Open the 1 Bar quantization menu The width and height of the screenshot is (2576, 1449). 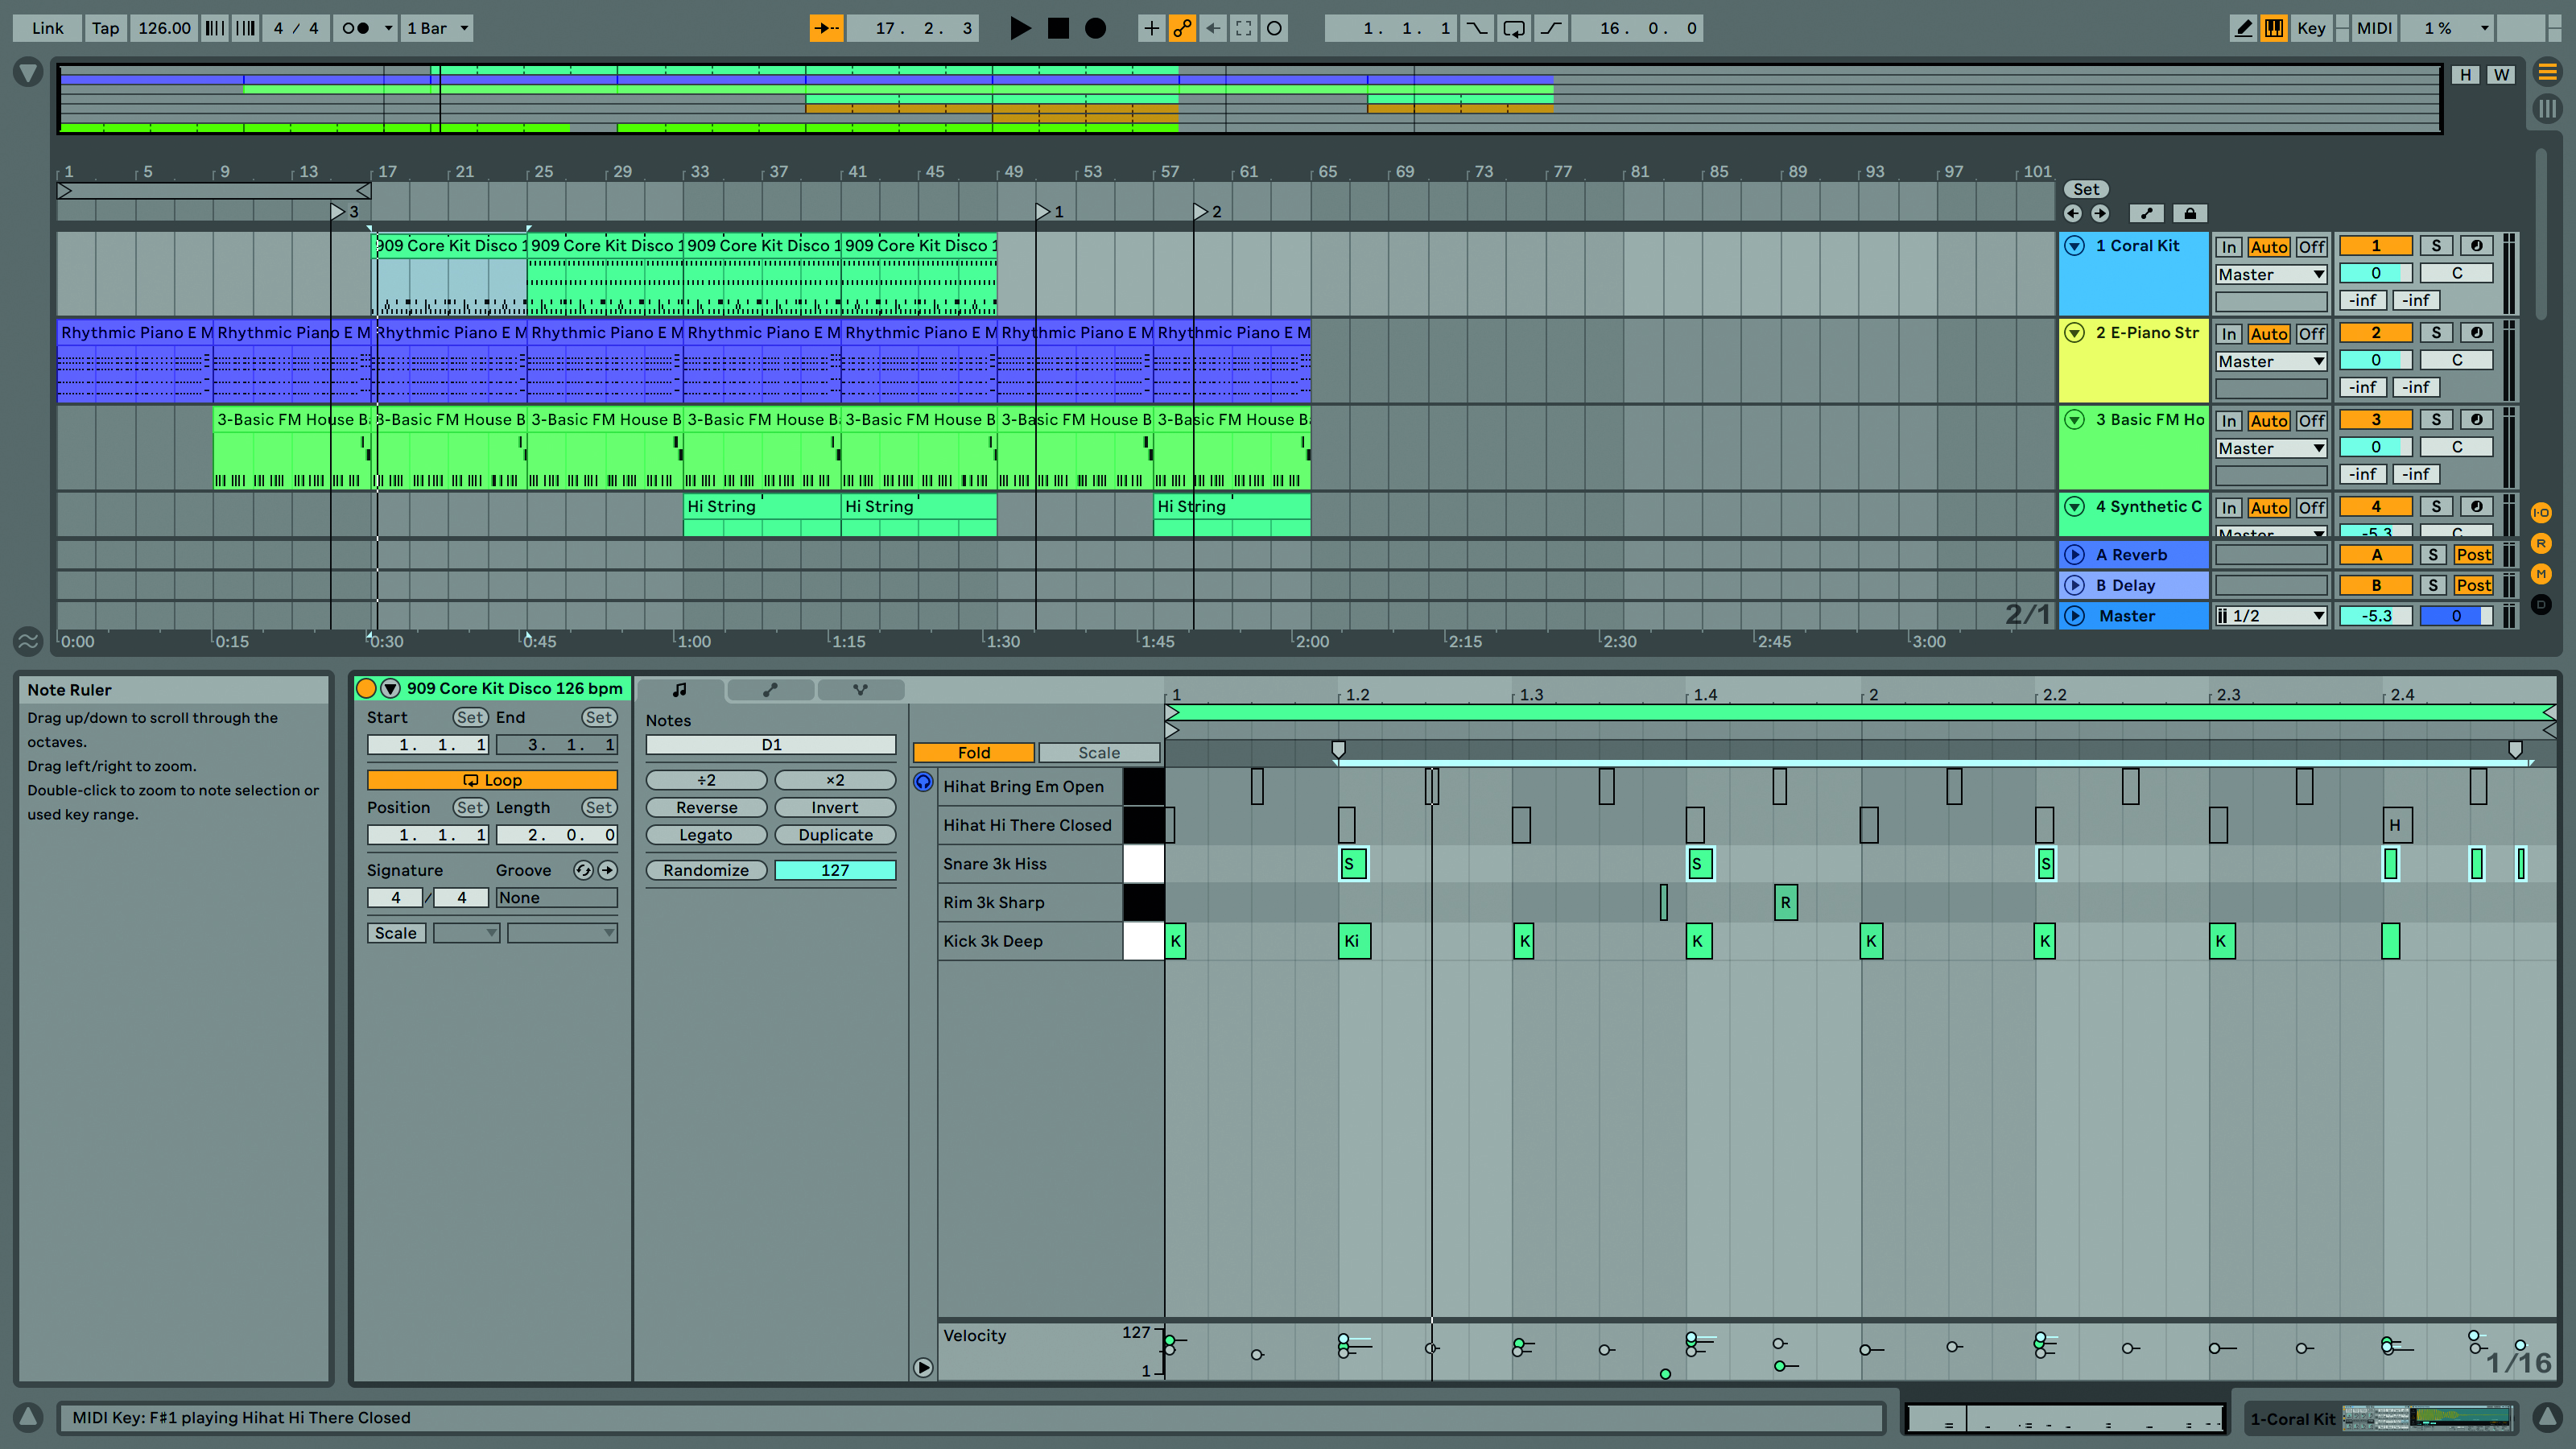pyautogui.click(x=437, y=28)
